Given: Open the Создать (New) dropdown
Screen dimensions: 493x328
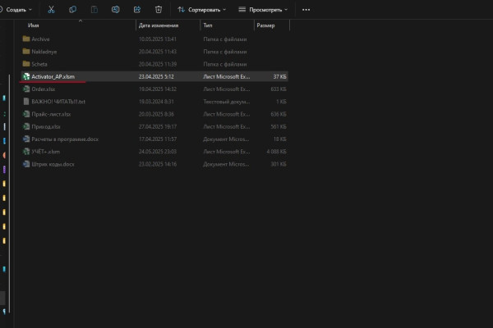Looking at the screenshot, I should coord(20,10).
